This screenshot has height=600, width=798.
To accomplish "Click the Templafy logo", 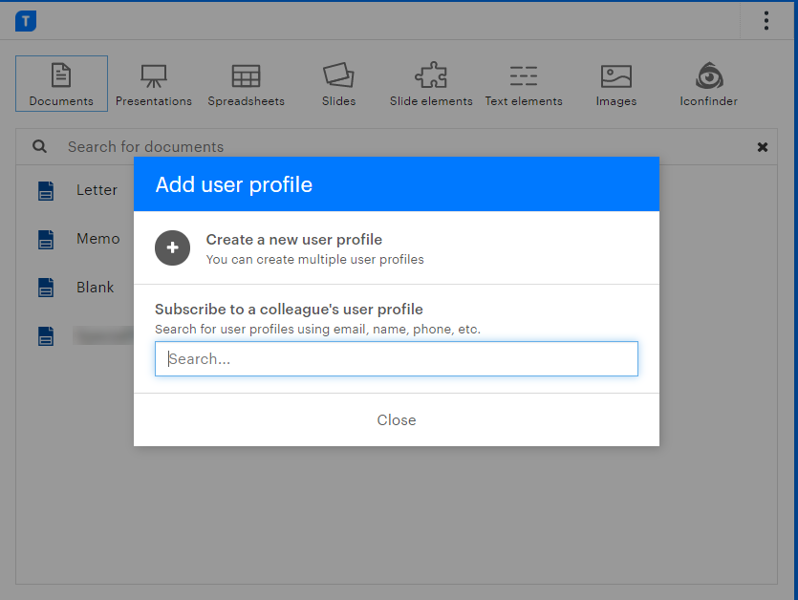I will click(25, 19).
